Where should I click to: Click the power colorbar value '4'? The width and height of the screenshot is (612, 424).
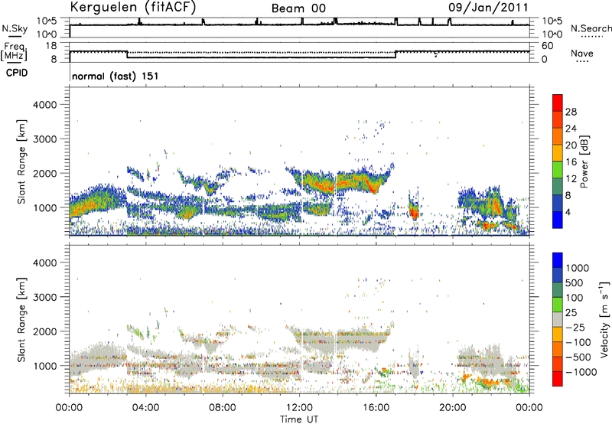[568, 212]
